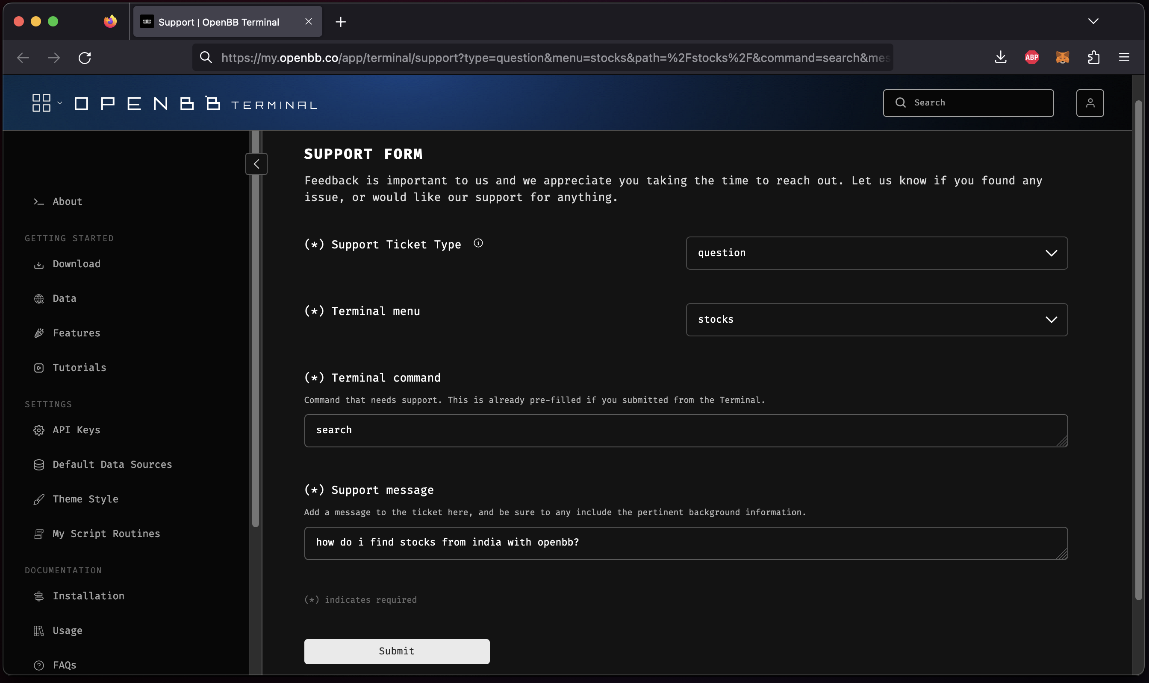Go to Installation documentation
This screenshot has width=1149, height=683.
[88, 596]
